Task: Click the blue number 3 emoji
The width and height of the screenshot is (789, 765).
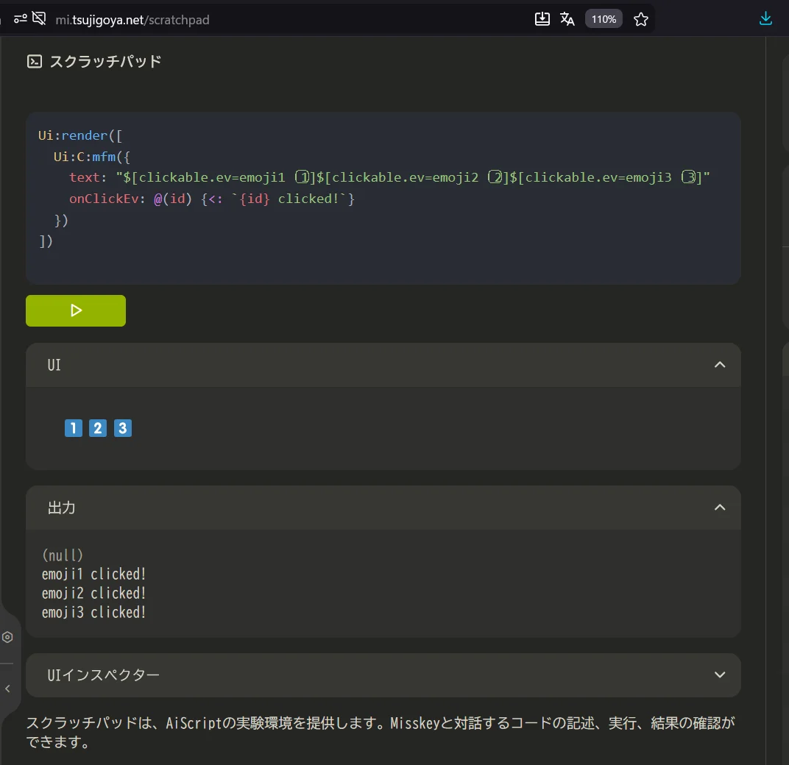Action: pyautogui.click(x=123, y=428)
